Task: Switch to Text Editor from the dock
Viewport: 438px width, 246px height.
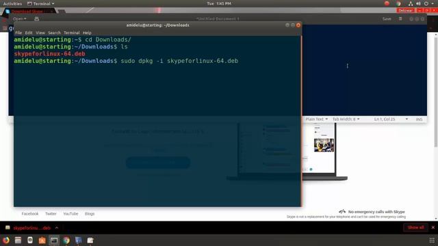Action: point(90,240)
